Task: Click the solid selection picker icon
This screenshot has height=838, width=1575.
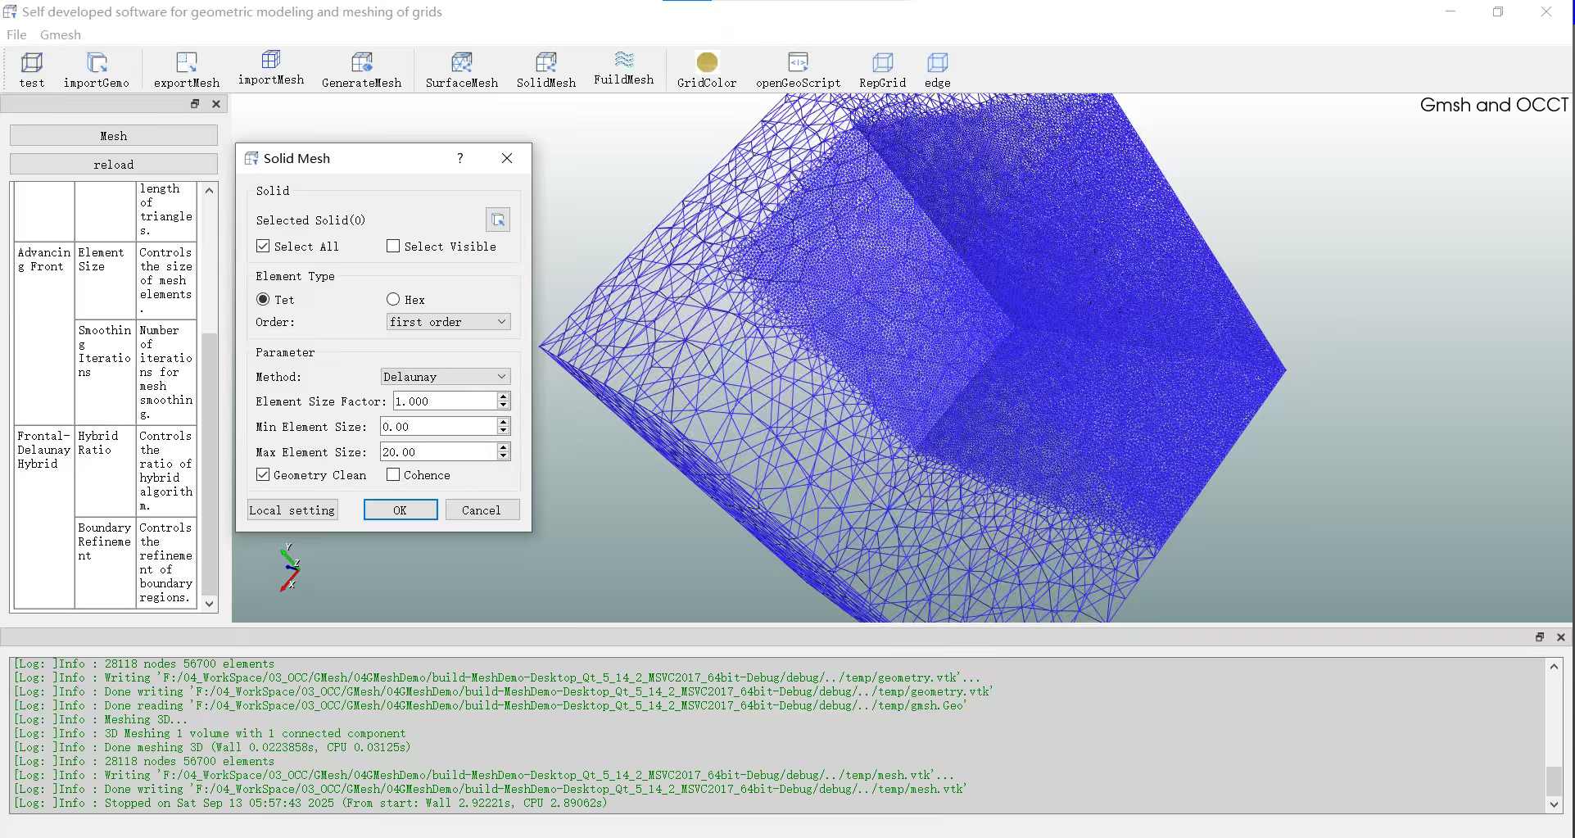Action: 498,220
